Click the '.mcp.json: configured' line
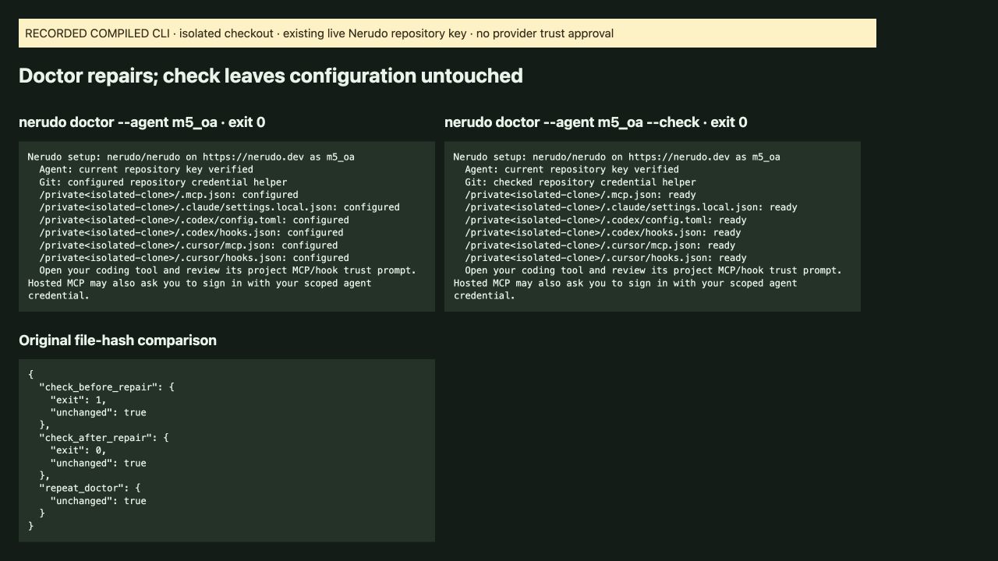998x561 pixels. [x=168, y=195]
